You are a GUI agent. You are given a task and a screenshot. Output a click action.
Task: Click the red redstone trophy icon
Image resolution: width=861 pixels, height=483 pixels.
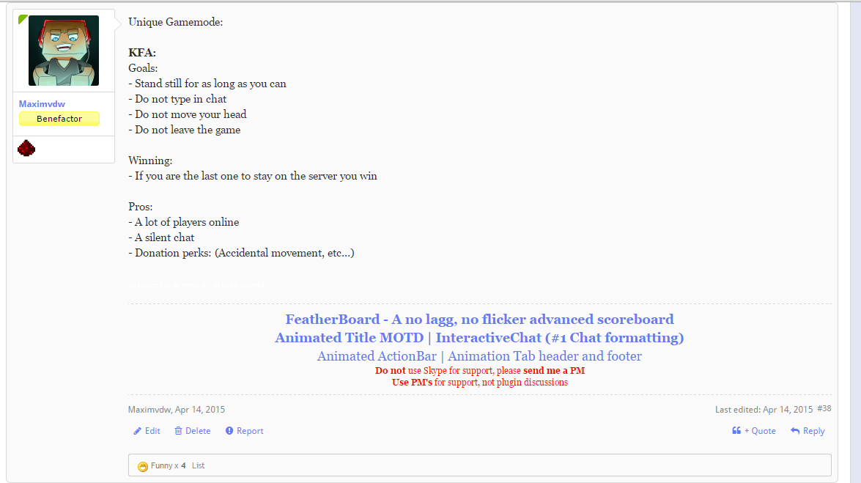click(26, 148)
